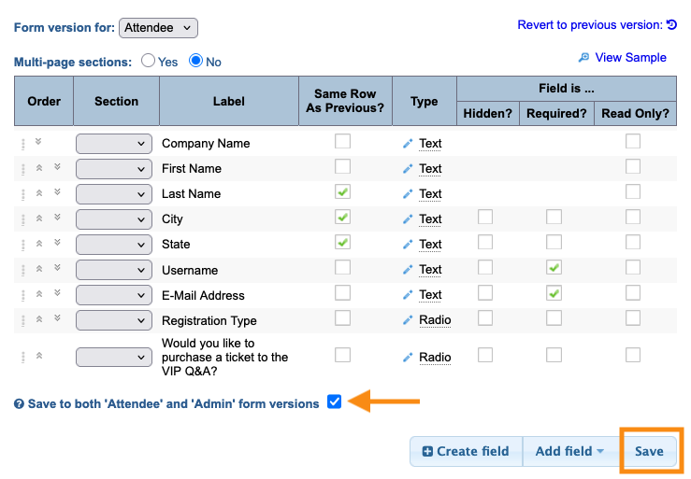The width and height of the screenshot is (691, 479).
Task: Click the magnifier icon next to View Sample
Action: [584, 58]
